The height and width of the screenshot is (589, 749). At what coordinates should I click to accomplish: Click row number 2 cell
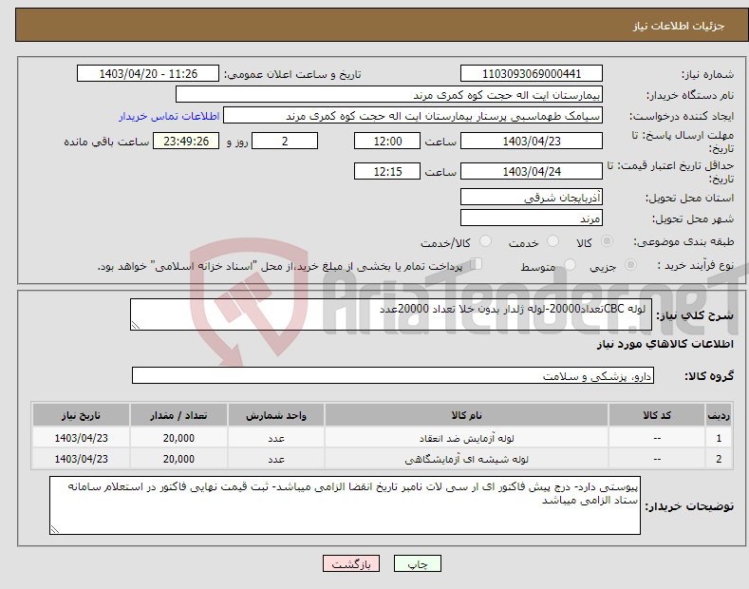tap(719, 459)
